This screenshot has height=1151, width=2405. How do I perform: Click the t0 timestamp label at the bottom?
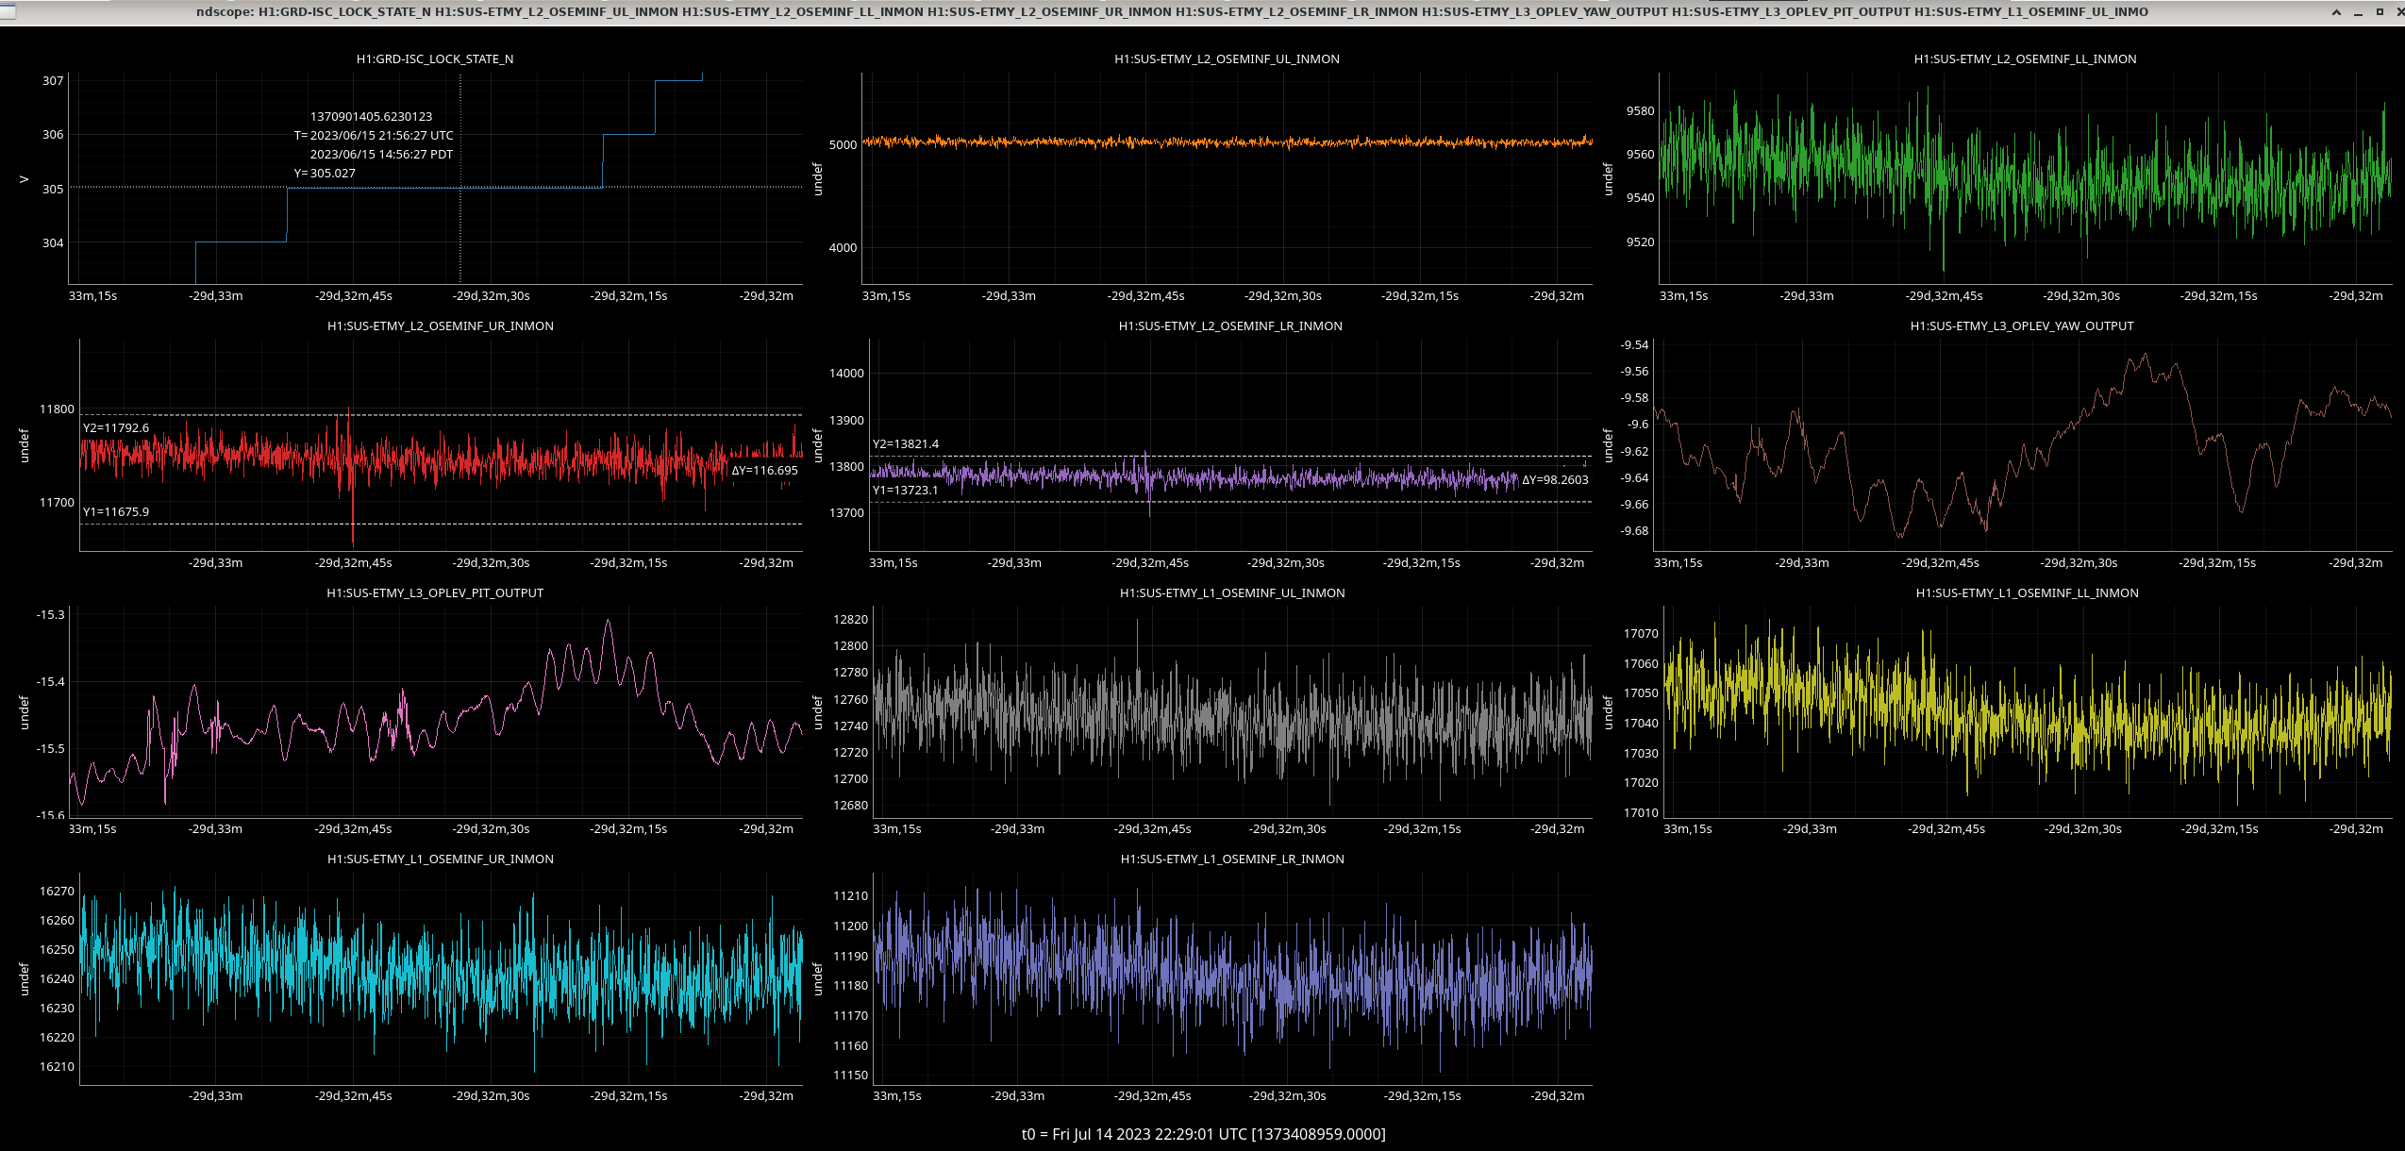(1203, 1134)
